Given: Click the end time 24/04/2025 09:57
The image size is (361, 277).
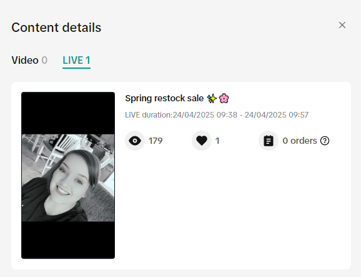Looking at the screenshot, I should [277, 115].
